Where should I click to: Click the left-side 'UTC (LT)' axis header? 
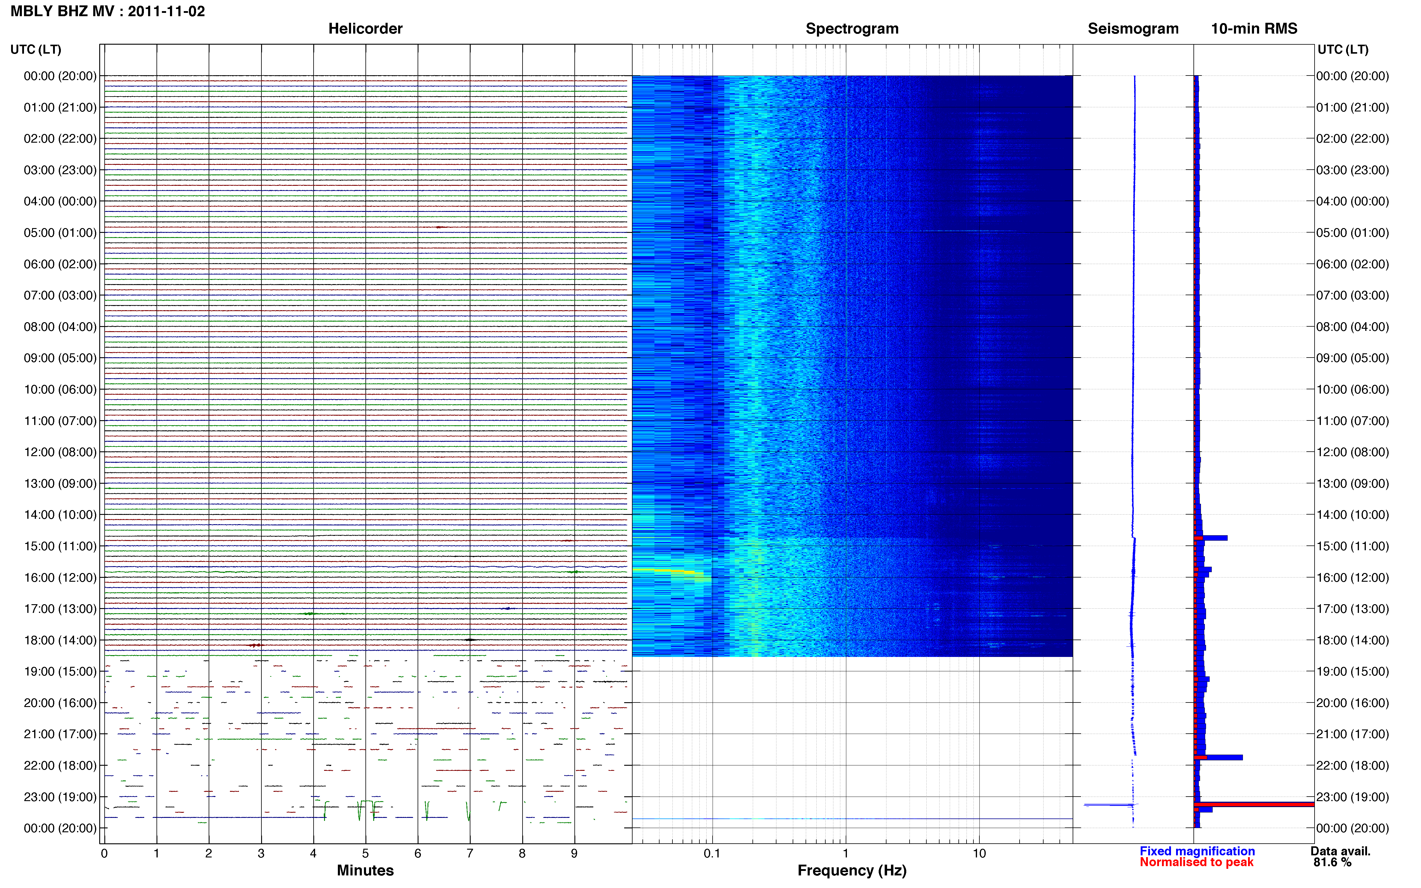pyautogui.click(x=36, y=49)
